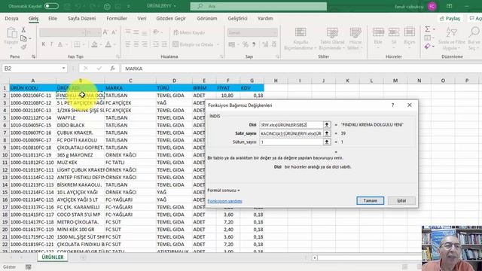Image resolution: width=482 pixels, height=271 pixels.
Task: Click Sütun_sayısı range selector icon
Action: click(x=327, y=142)
